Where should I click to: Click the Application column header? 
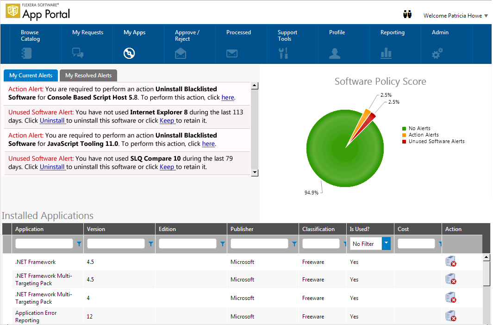(48, 229)
